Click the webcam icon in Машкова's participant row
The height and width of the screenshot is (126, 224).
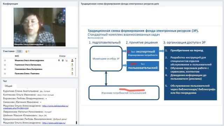tap(63, 61)
